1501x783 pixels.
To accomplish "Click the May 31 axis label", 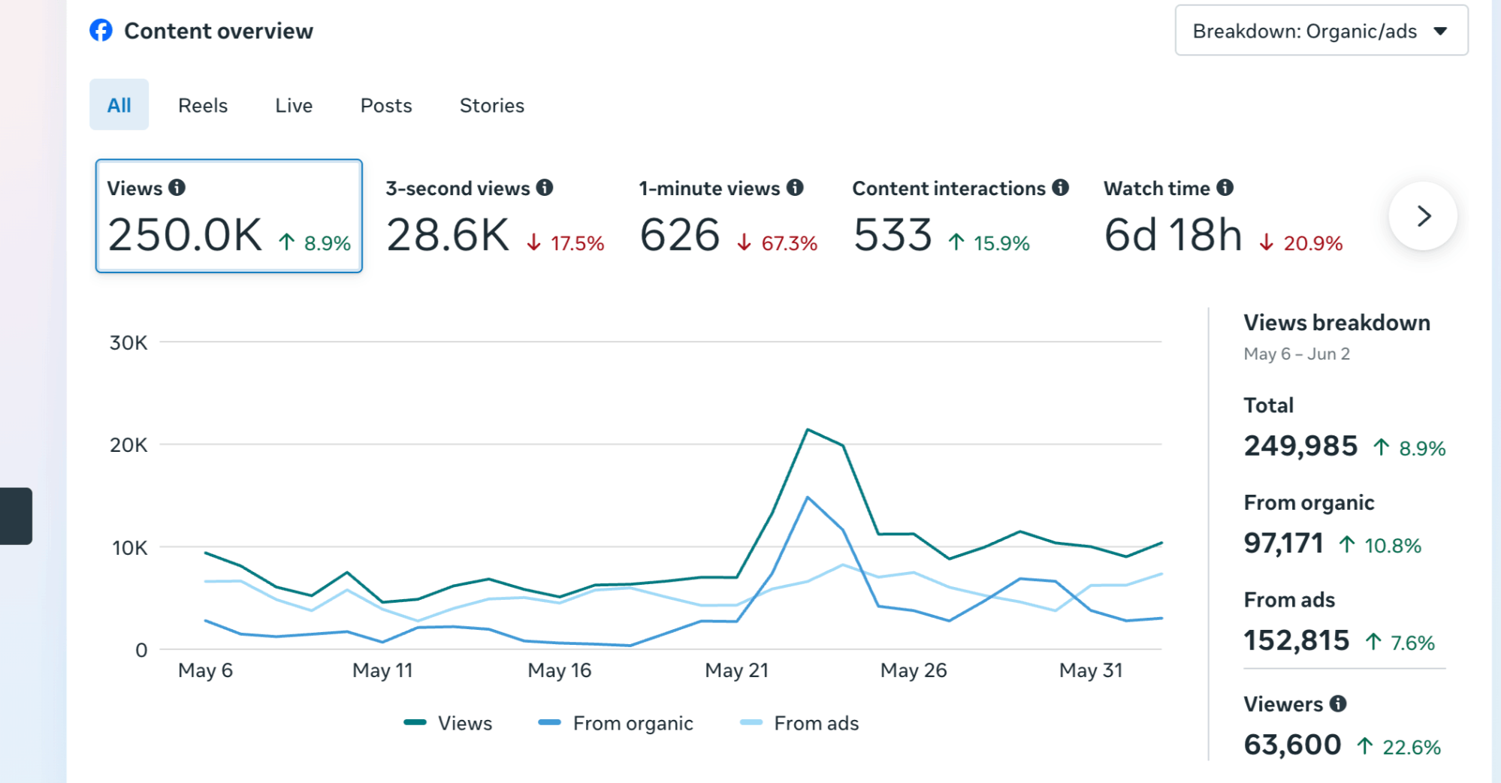I will (x=1091, y=670).
